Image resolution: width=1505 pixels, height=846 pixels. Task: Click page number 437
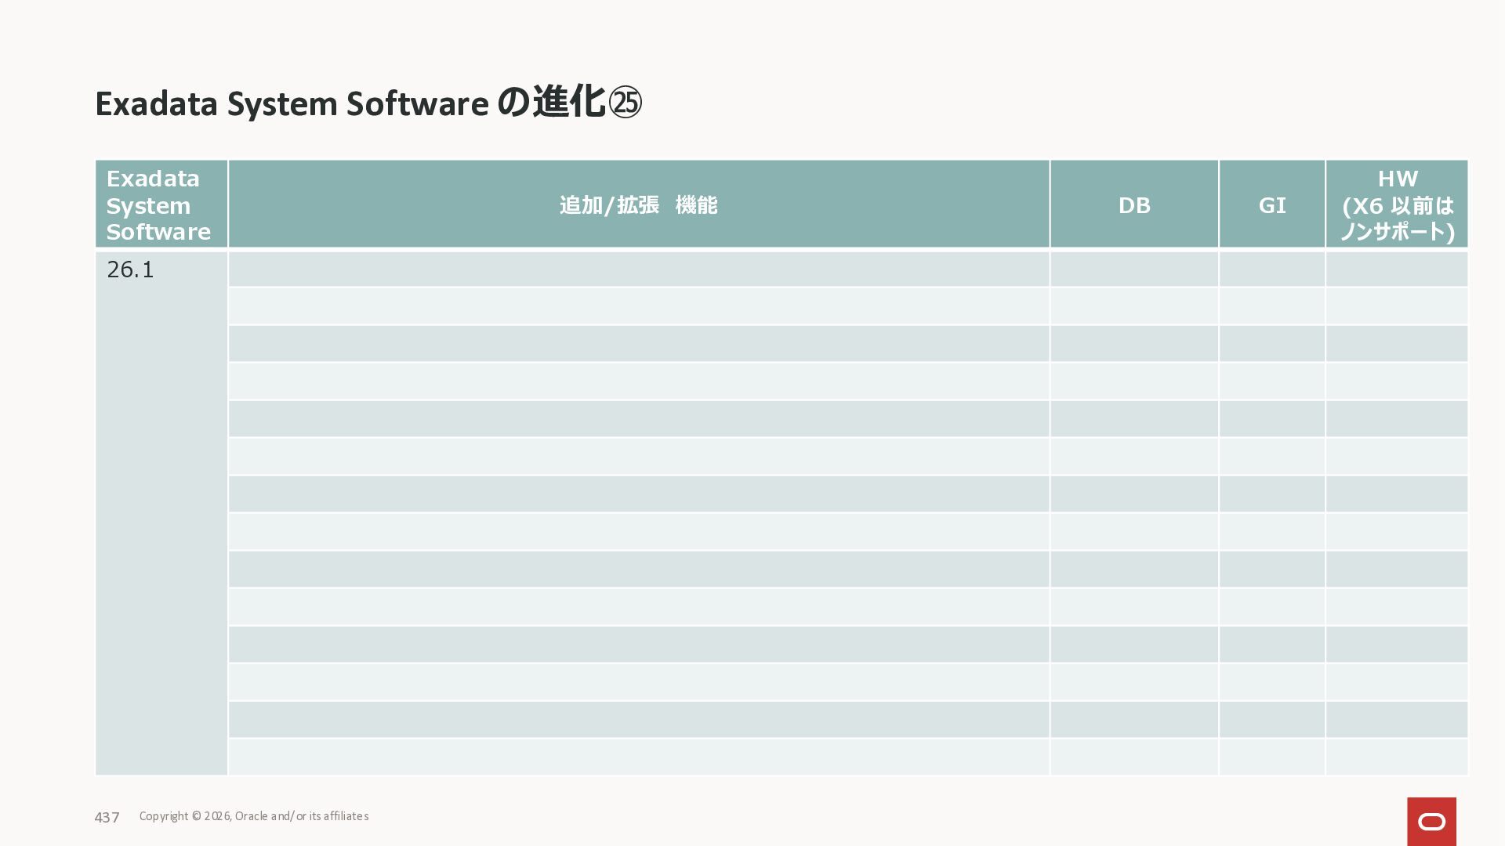pyautogui.click(x=107, y=817)
